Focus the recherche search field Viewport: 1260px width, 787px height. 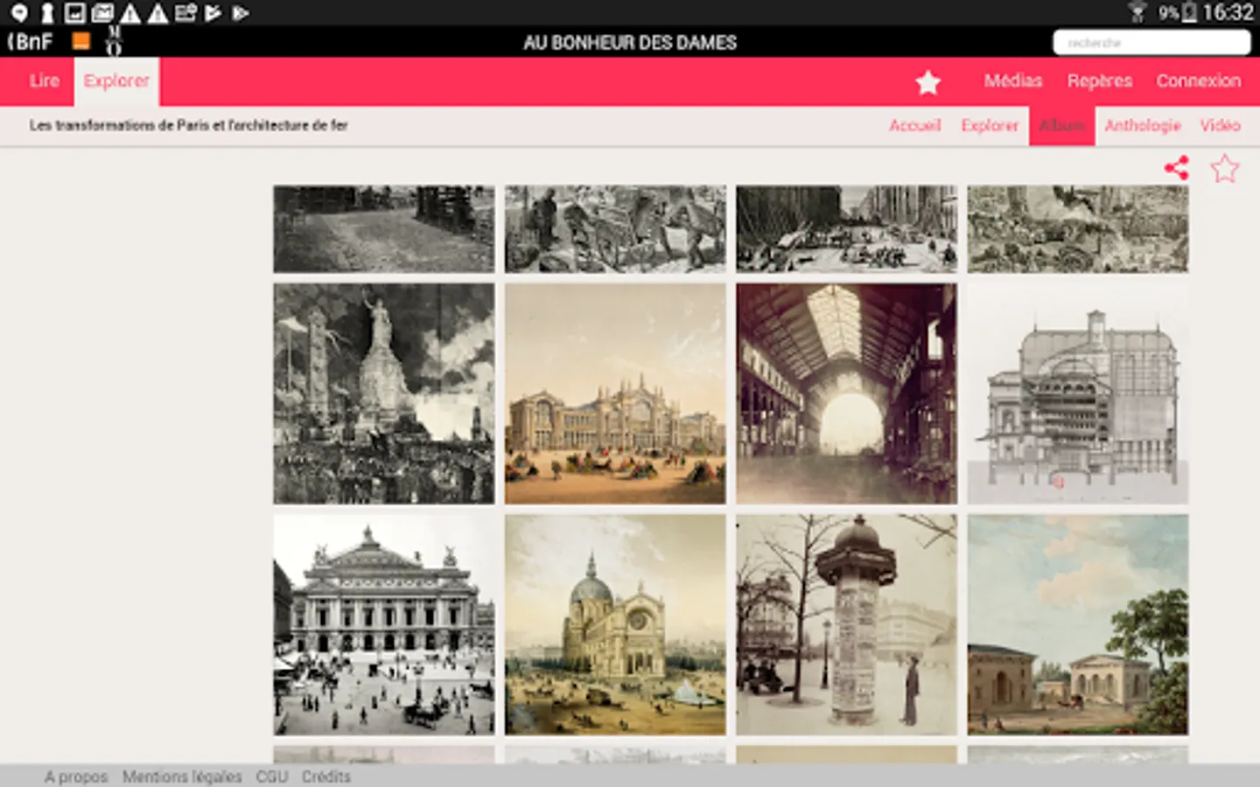point(1151,42)
